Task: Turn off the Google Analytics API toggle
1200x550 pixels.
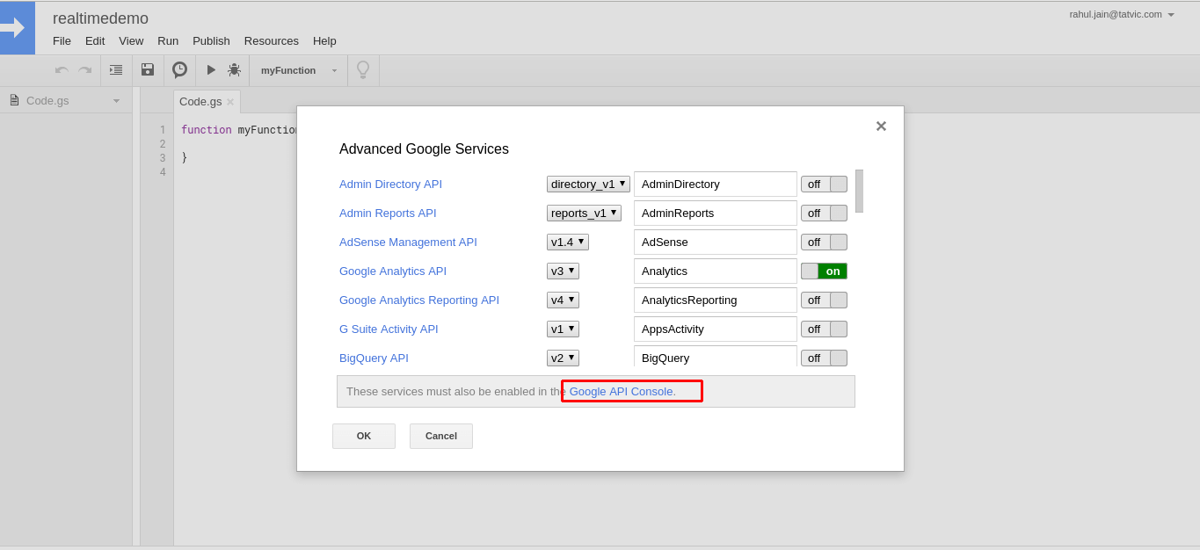Action: [x=824, y=271]
